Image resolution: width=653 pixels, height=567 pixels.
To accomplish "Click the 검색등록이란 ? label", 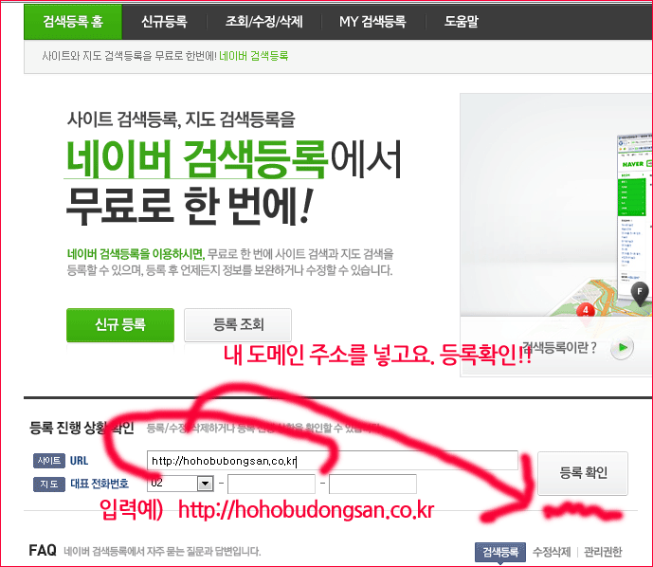I will click(x=559, y=347).
